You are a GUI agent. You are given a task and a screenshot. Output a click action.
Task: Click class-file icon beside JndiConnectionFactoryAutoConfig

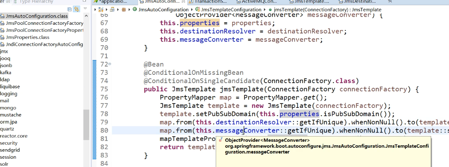tap(3, 44)
